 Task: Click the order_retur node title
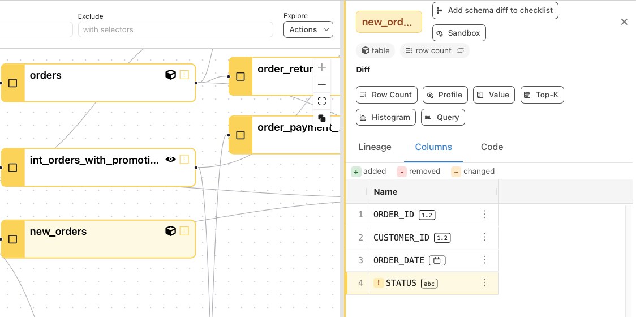pos(286,69)
